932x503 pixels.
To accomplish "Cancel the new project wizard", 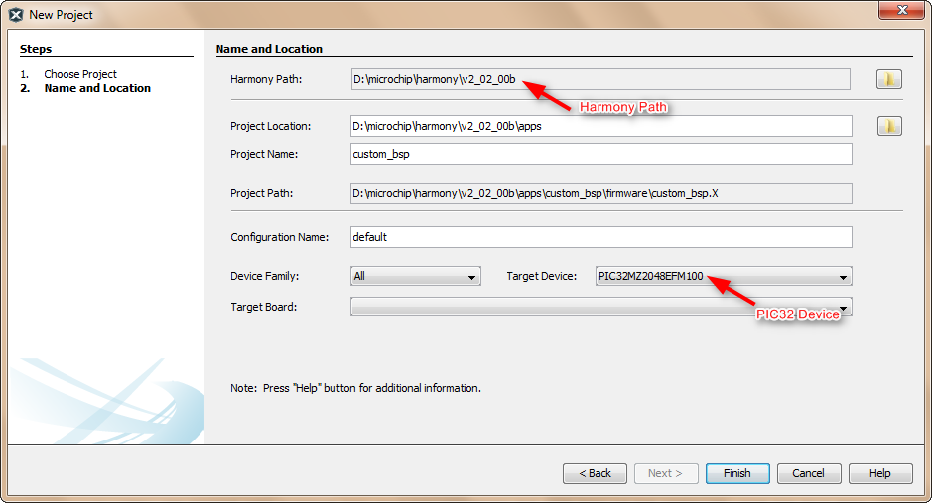I will [x=809, y=473].
